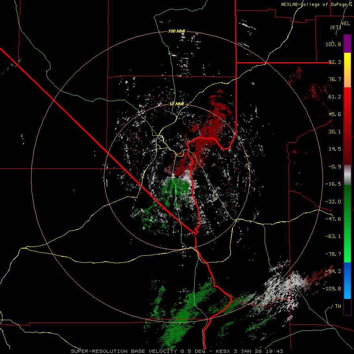
Task: Select the 61.2 velocity scale value
Action: pos(335,97)
